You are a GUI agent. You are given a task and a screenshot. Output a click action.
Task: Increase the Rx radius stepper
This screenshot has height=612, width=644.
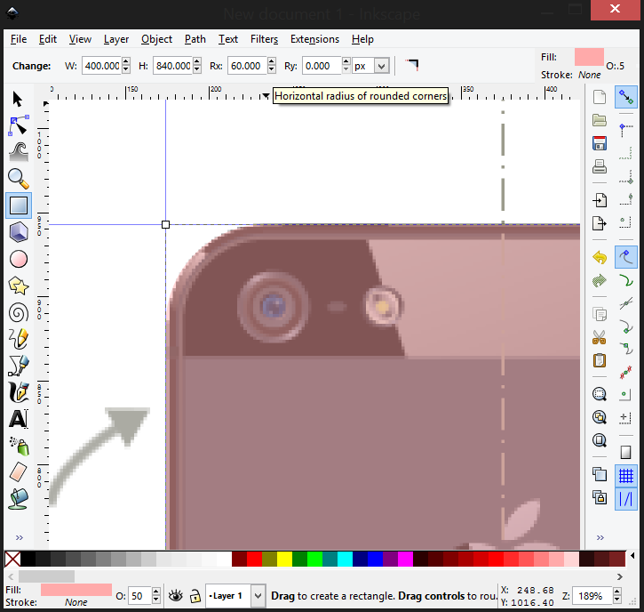pyautogui.click(x=272, y=61)
